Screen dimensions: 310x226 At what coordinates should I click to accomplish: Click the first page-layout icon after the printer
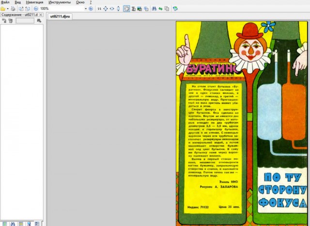(x=21, y=9)
